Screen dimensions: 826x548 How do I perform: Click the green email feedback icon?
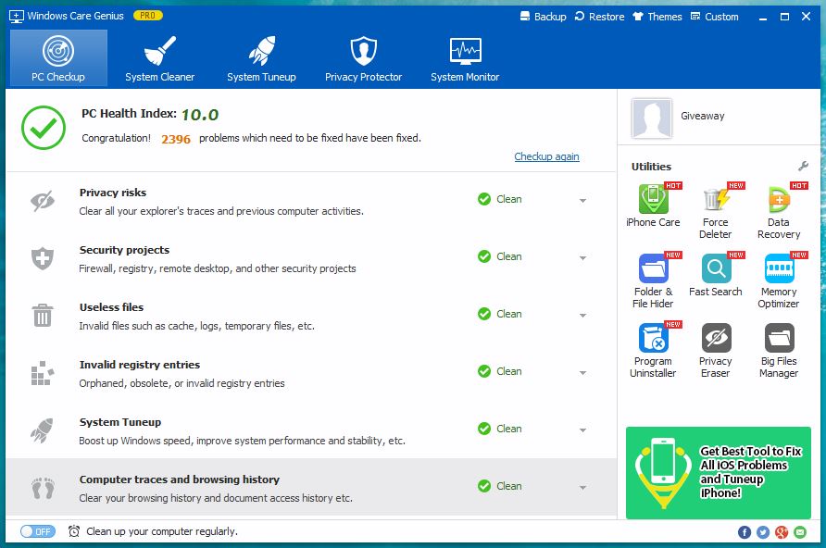coord(800,532)
